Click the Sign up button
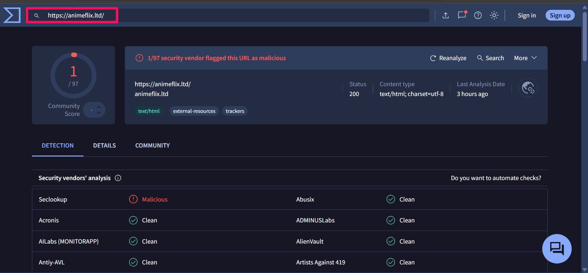Screen dimensions: 588x273 click(x=560, y=15)
